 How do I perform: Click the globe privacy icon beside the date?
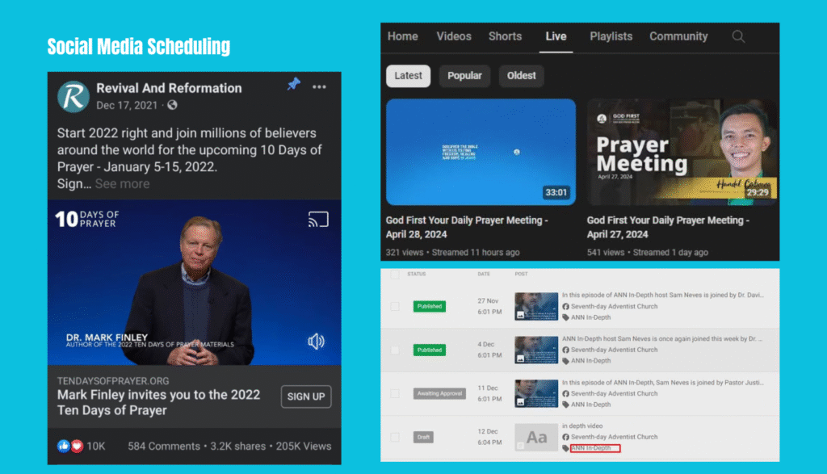click(172, 106)
